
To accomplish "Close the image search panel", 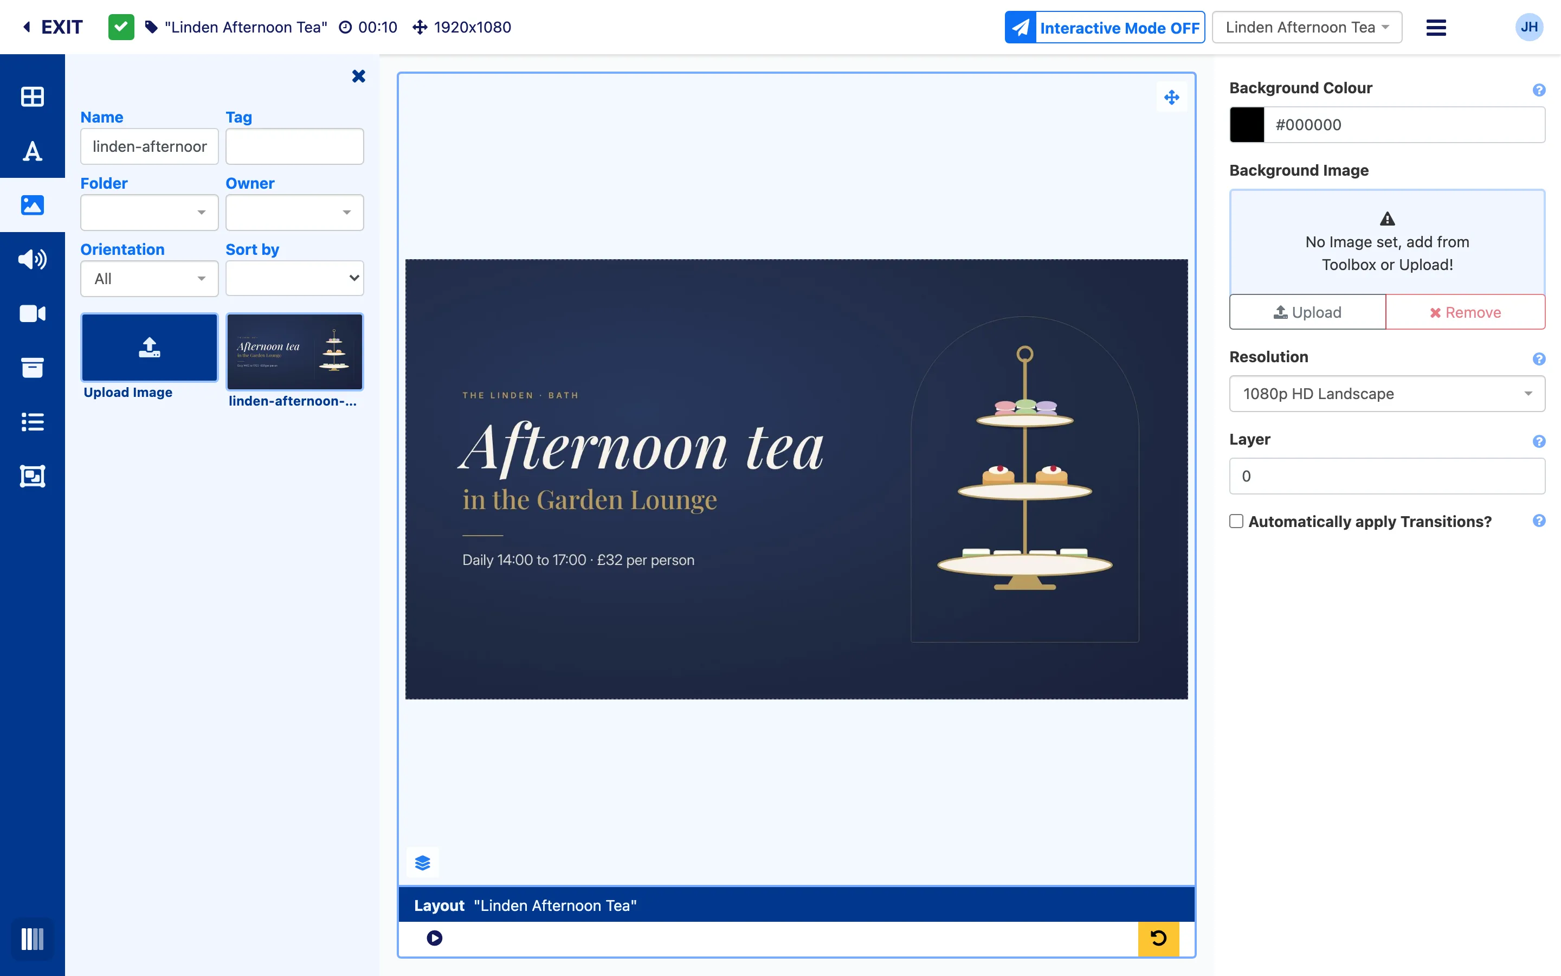I will tap(359, 76).
